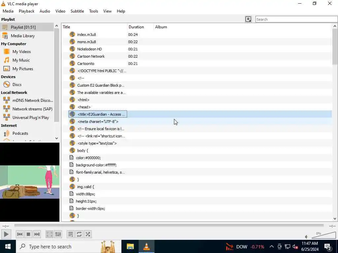Open the View menu
The image size is (338, 253).
coord(107,11)
